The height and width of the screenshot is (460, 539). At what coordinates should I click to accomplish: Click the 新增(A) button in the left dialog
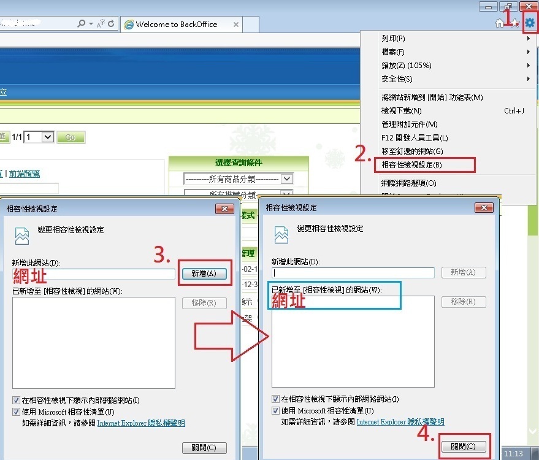point(204,274)
